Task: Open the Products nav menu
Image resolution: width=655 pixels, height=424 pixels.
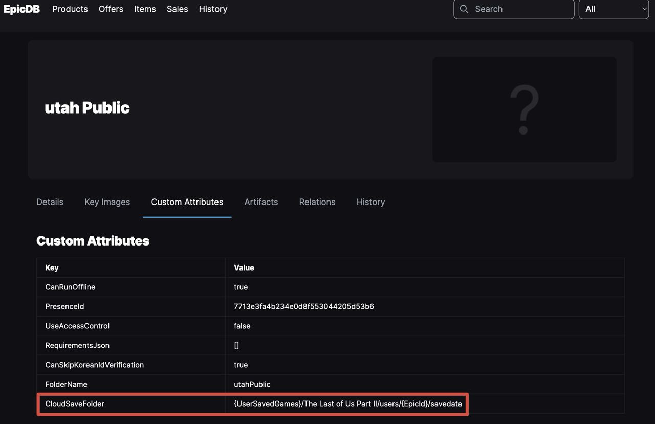Action: [x=70, y=9]
